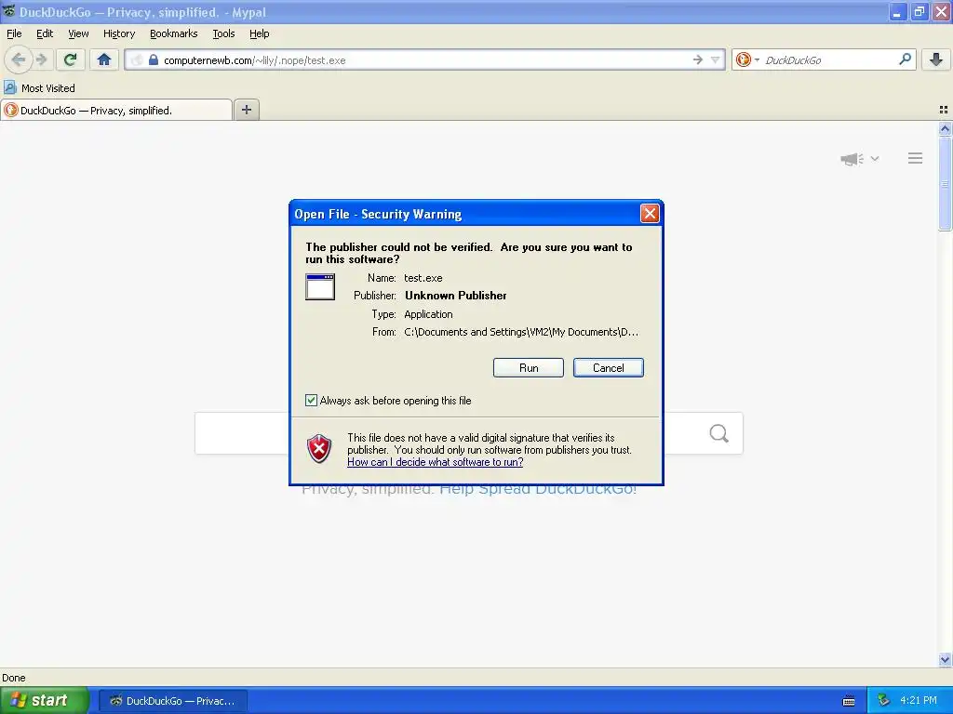
Task: Open the File menu
Action: tap(14, 33)
